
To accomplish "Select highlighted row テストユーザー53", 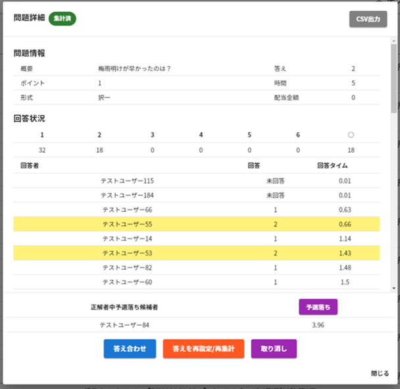I will click(197, 253).
